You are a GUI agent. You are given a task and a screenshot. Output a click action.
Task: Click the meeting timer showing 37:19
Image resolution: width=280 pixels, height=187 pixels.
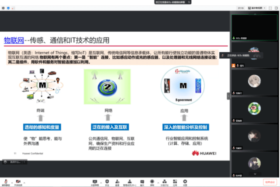click(241, 8)
